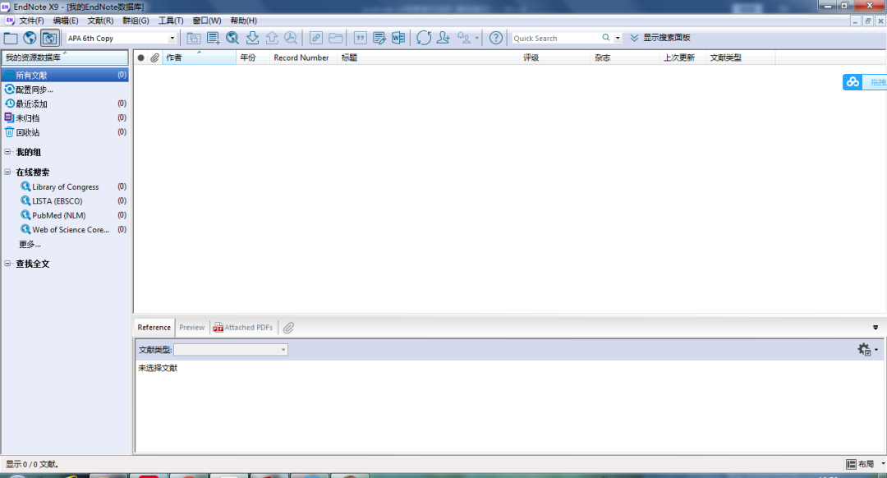Switch to Local Library mode icon
This screenshot has width=887, height=478.
[11, 38]
